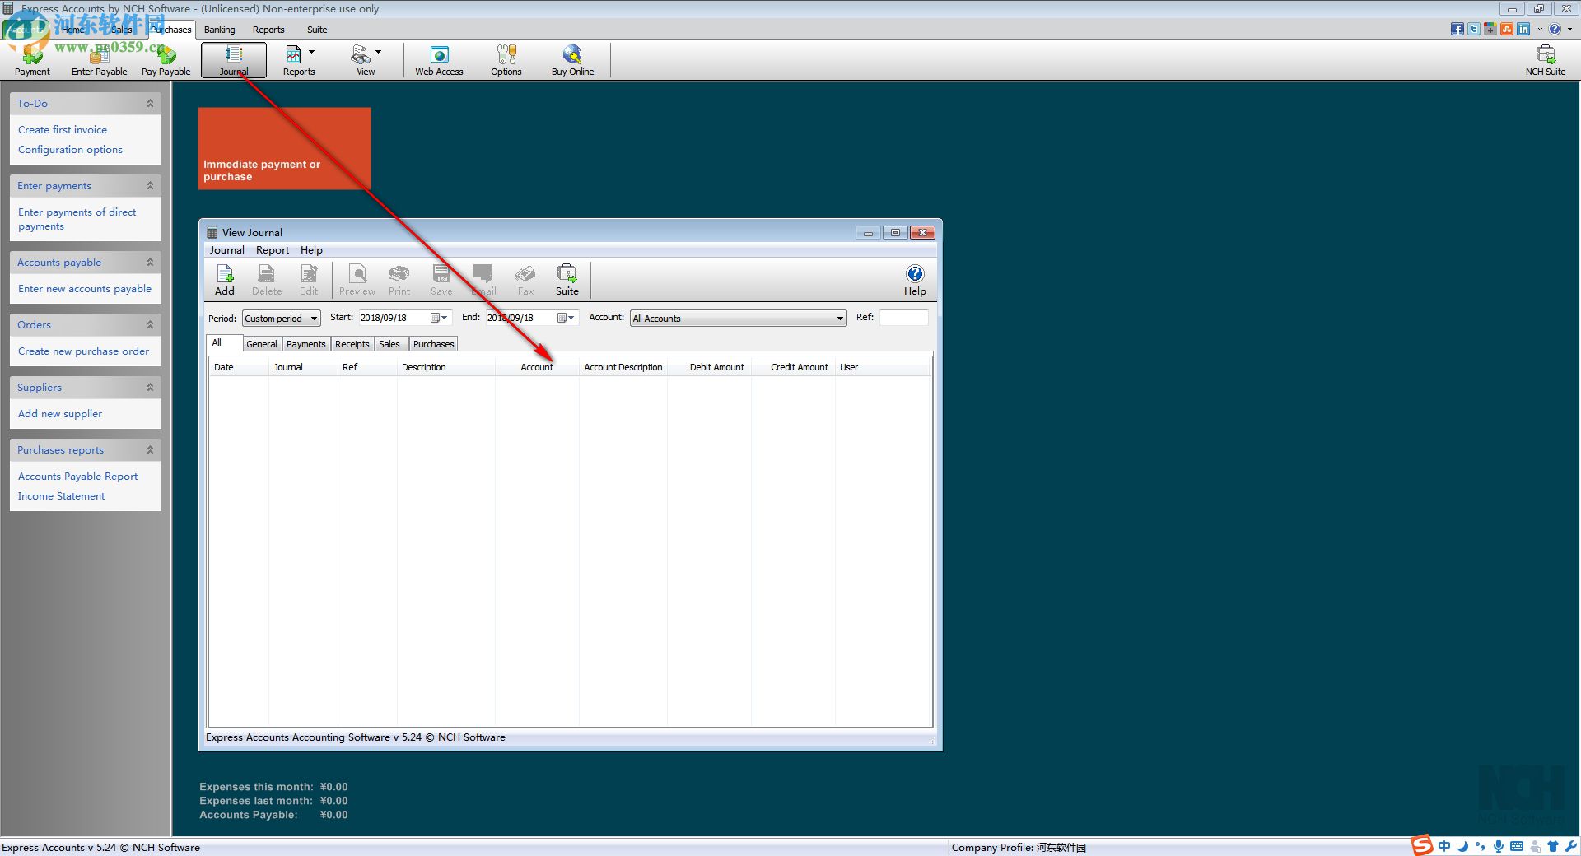Select the General journal tab
This screenshot has height=856, width=1581.
coord(262,344)
